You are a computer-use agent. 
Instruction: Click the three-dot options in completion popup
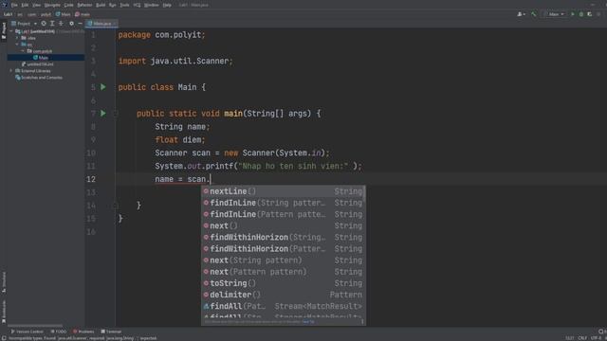pyautogui.click(x=362, y=321)
